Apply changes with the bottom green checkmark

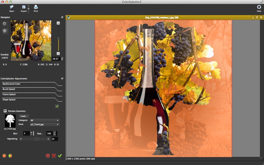pyautogui.click(x=60, y=156)
